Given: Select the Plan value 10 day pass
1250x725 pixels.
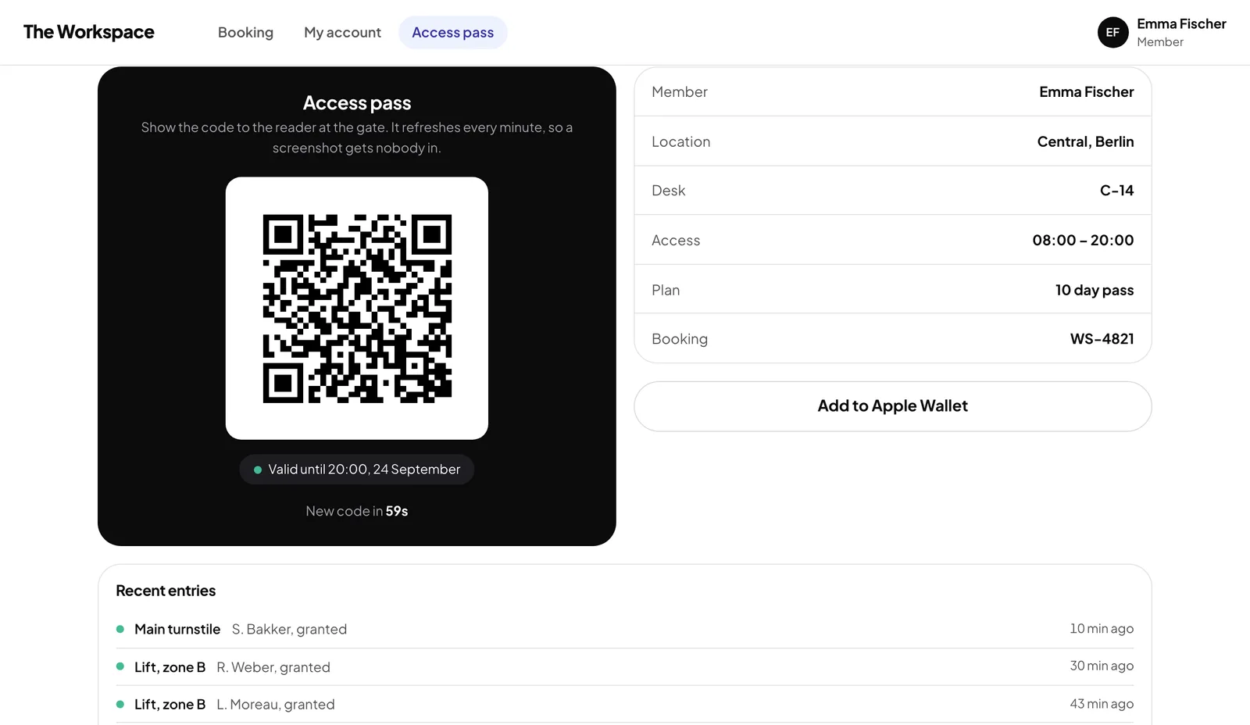Looking at the screenshot, I should 1095,290.
